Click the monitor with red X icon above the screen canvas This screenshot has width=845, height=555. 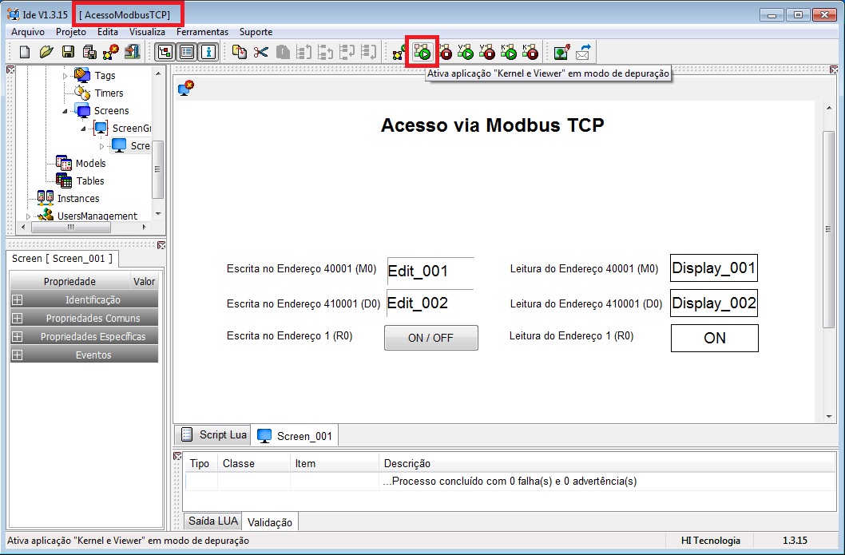pyautogui.click(x=186, y=87)
